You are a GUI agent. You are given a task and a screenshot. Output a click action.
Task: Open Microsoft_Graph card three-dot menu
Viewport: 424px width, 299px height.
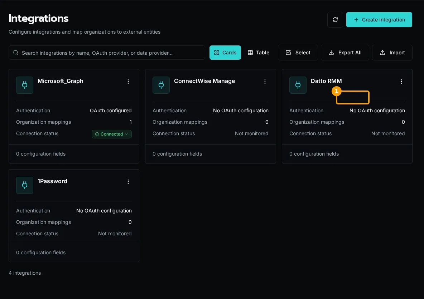coord(128,82)
